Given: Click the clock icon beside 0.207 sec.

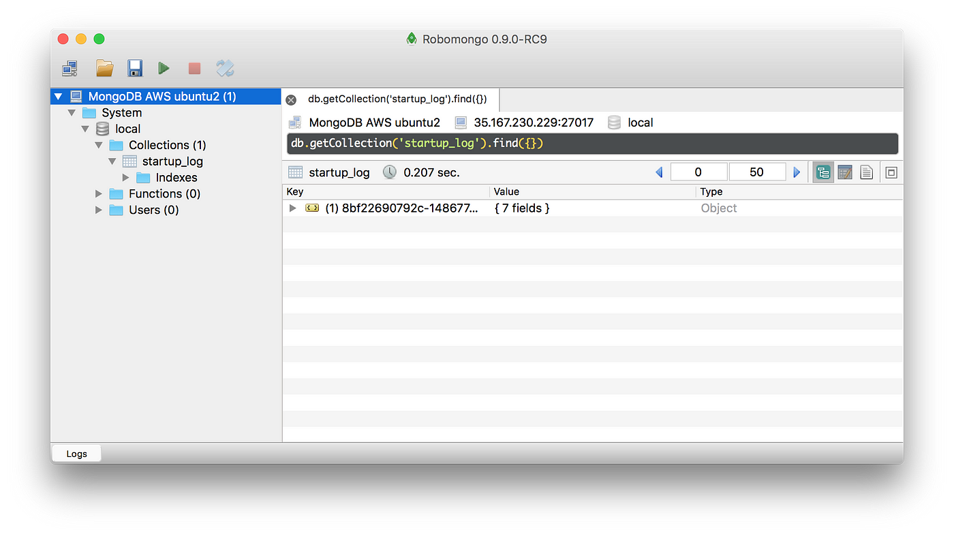Looking at the screenshot, I should click(x=389, y=172).
